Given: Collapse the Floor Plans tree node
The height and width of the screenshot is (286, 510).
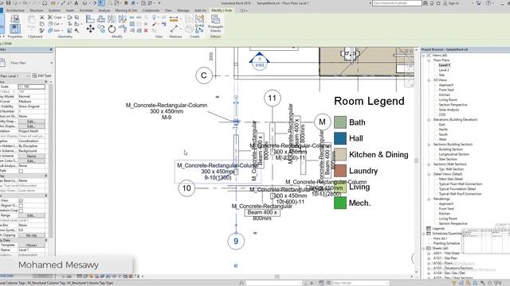Looking at the screenshot, I should click(x=429, y=60).
